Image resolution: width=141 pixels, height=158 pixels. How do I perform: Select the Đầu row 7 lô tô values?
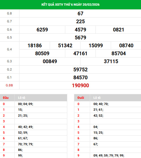[x=25, y=144]
